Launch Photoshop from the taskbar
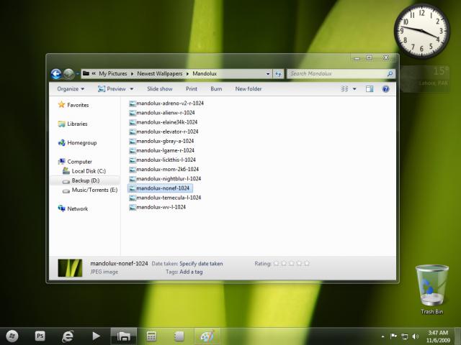 click(x=40, y=336)
